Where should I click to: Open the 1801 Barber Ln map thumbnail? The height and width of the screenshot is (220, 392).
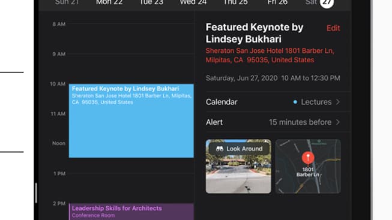pyautogui.click(x=308, y=166)
